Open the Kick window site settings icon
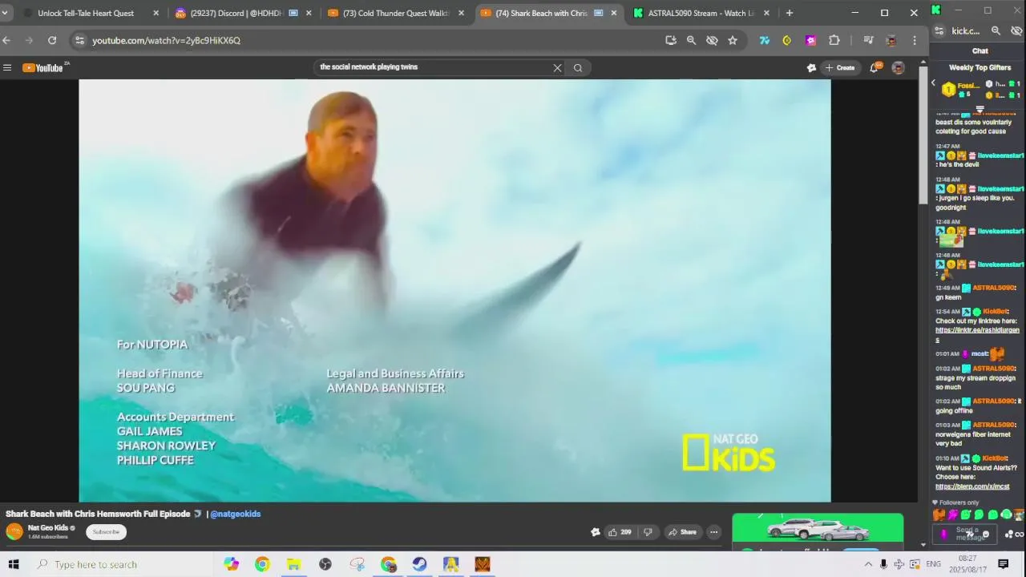This screenshot has width=1026, height=577. click(940, 30)
